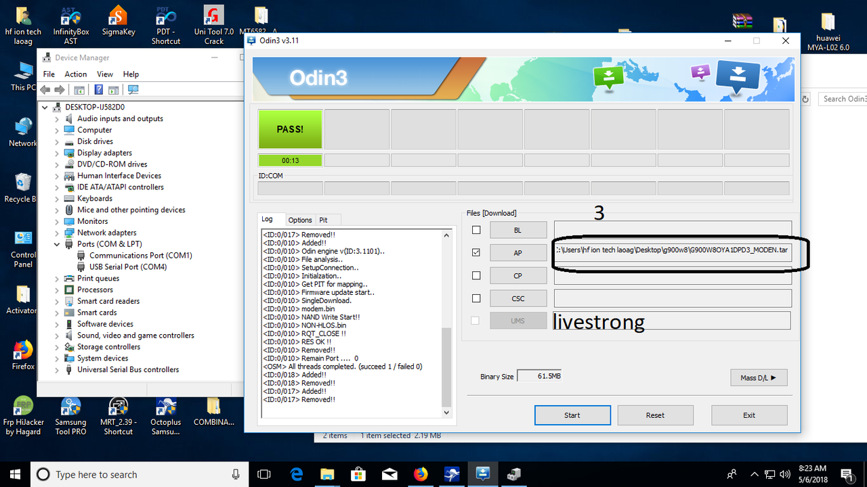Open Mail app from taskbar
The height and width of the screenshot is (487, 867).
coord(389,474)
